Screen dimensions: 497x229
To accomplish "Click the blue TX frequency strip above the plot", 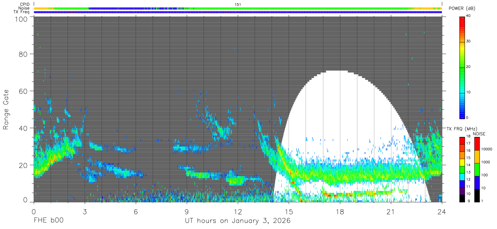I will pos(238,12).
